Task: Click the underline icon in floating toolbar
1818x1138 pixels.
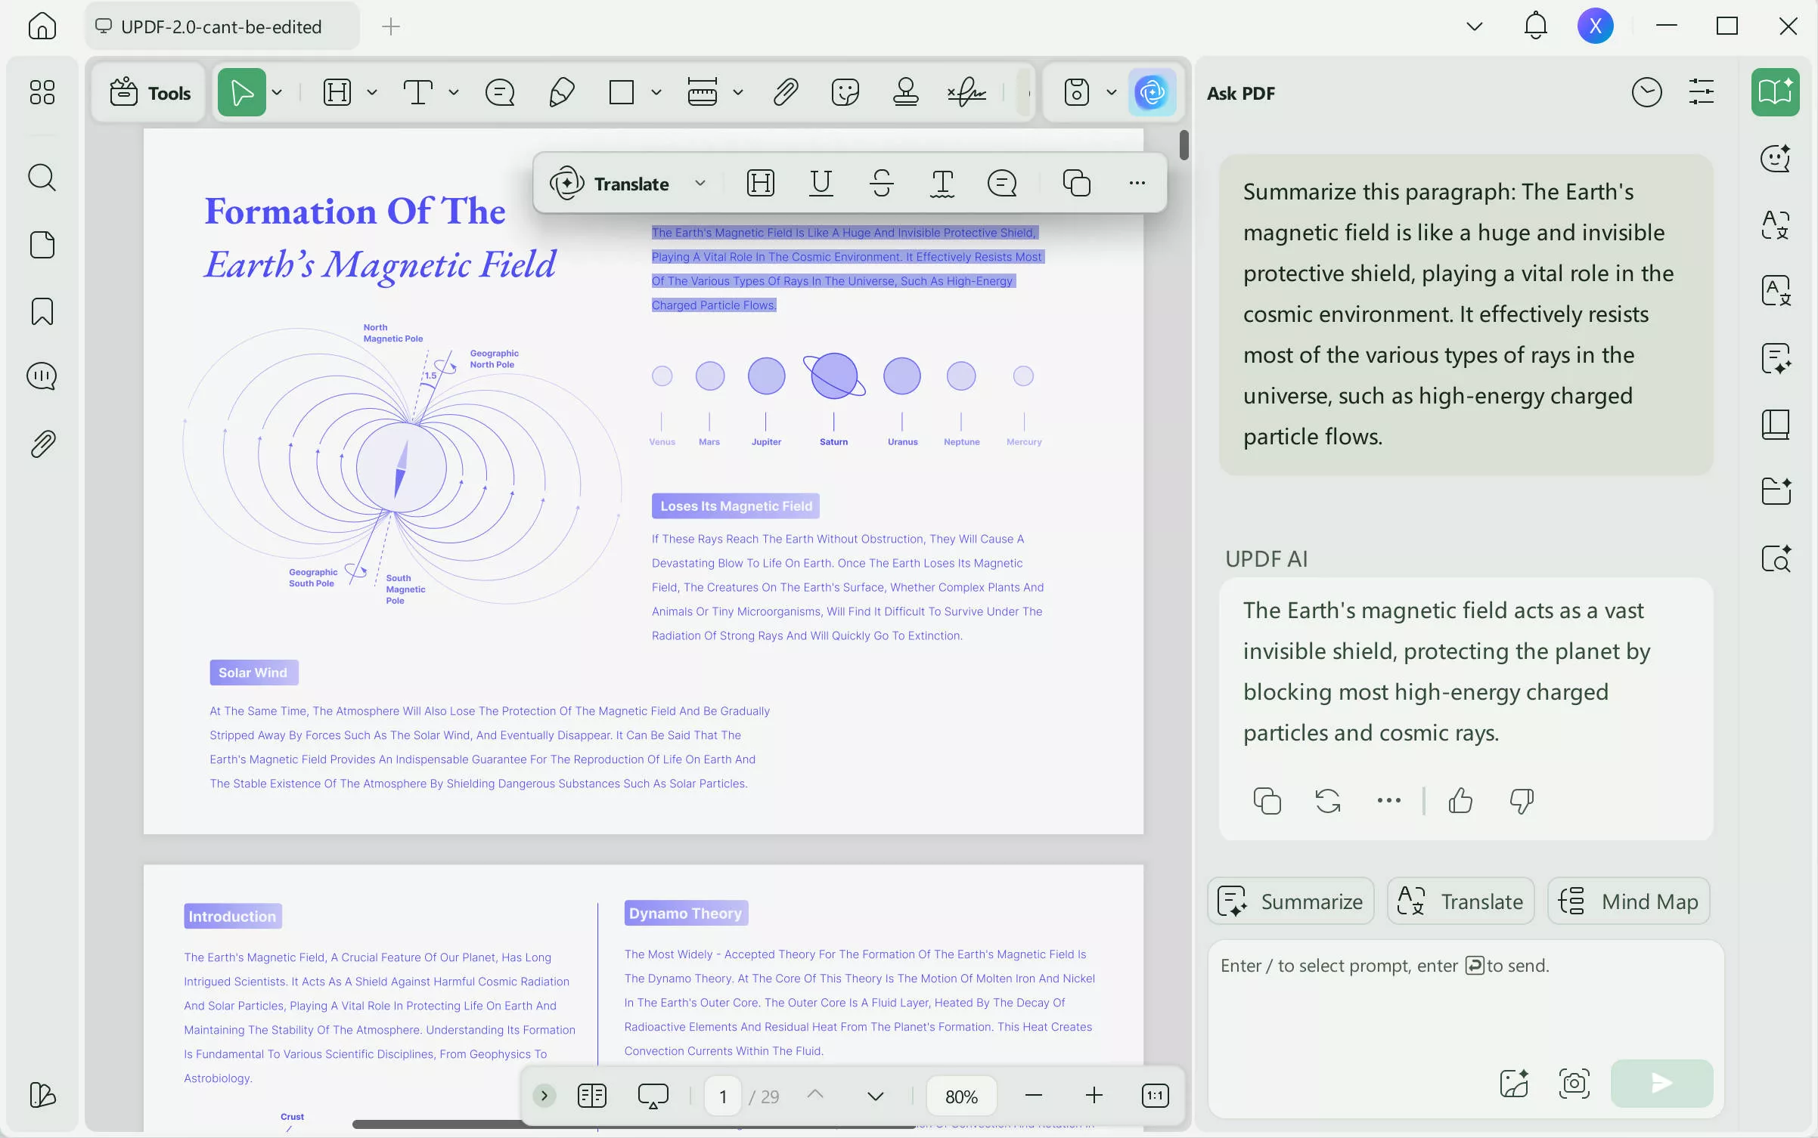Action: click(x=821, y=184)
